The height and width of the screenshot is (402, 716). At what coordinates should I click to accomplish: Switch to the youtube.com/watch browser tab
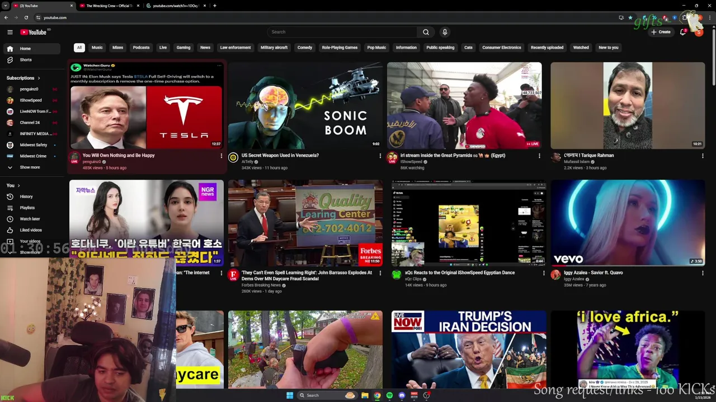pyautogui.click(x=176, y=6)
